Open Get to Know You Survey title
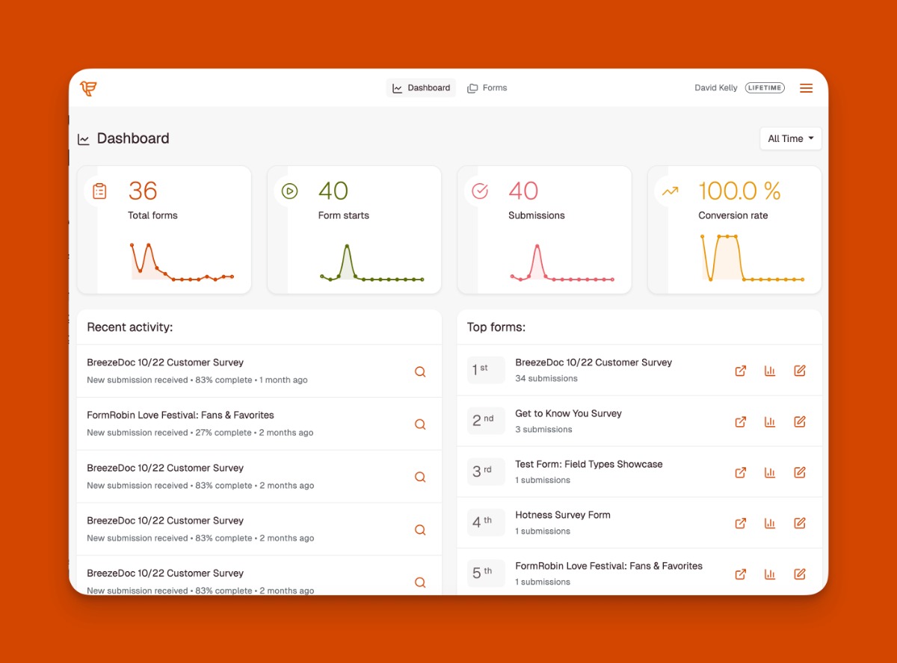897x663 pixels. [x=568, y=413]
